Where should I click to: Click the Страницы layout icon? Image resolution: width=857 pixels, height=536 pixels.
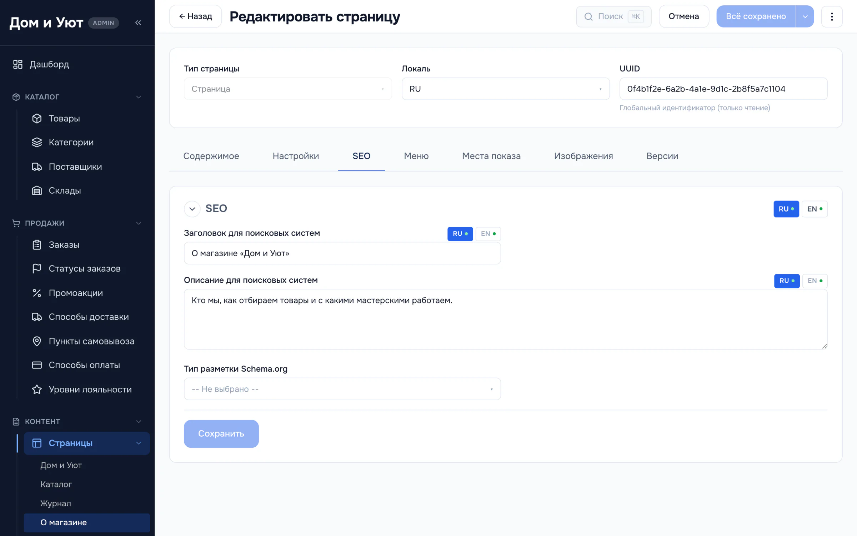point(37,443)
